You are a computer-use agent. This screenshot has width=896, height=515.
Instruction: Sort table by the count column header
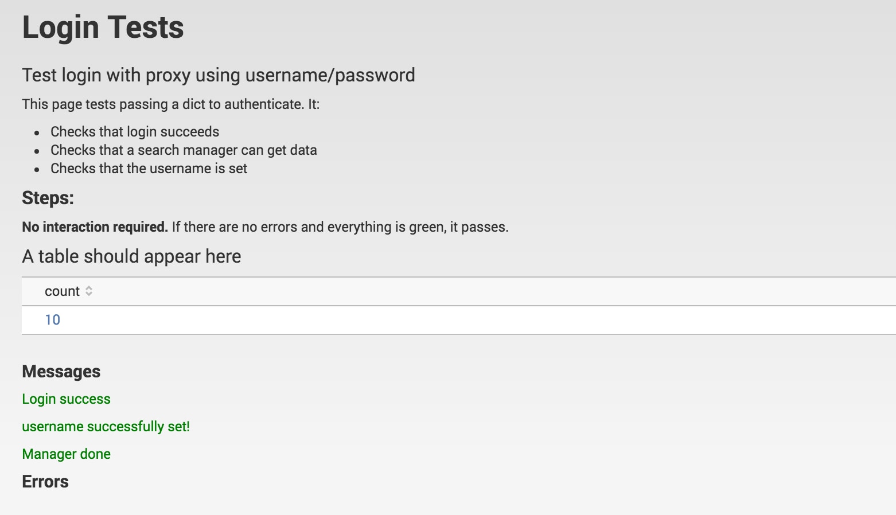click(x=63, y=291)
